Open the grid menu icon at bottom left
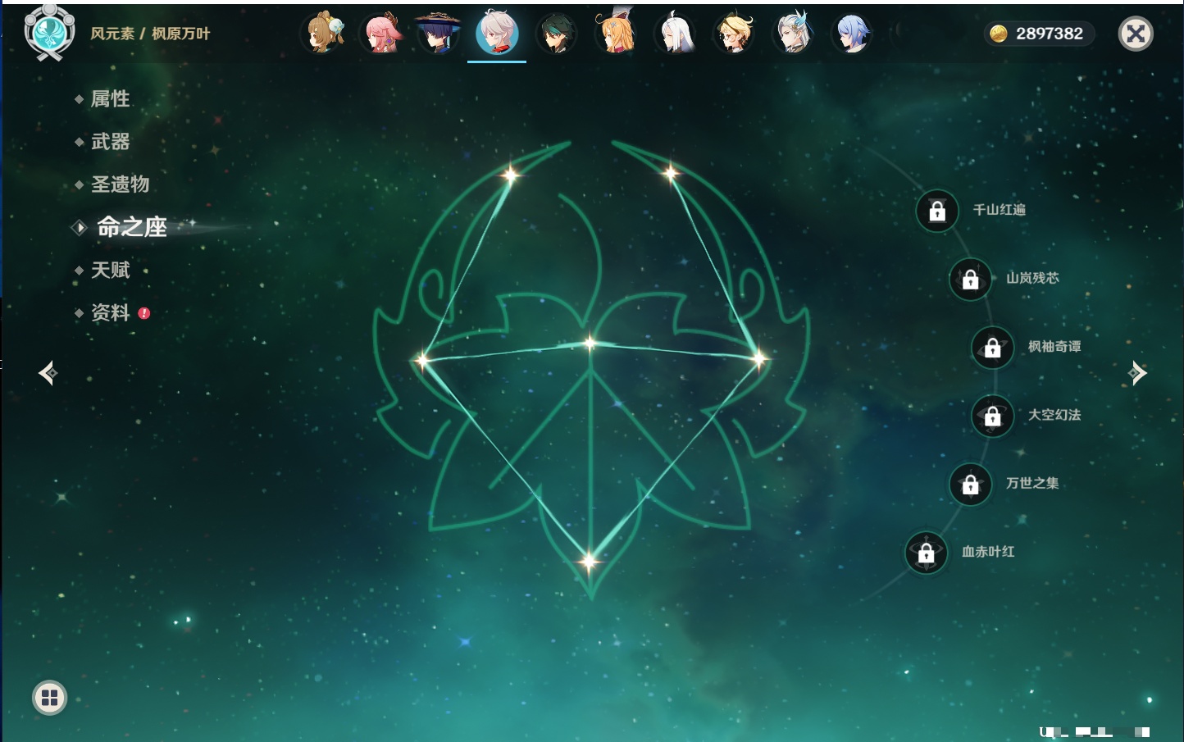 coord(49,698)
